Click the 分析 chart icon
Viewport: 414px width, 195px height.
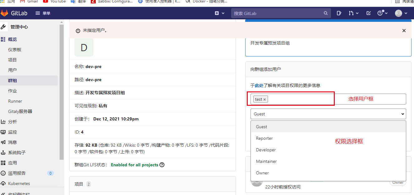point(3,122)
